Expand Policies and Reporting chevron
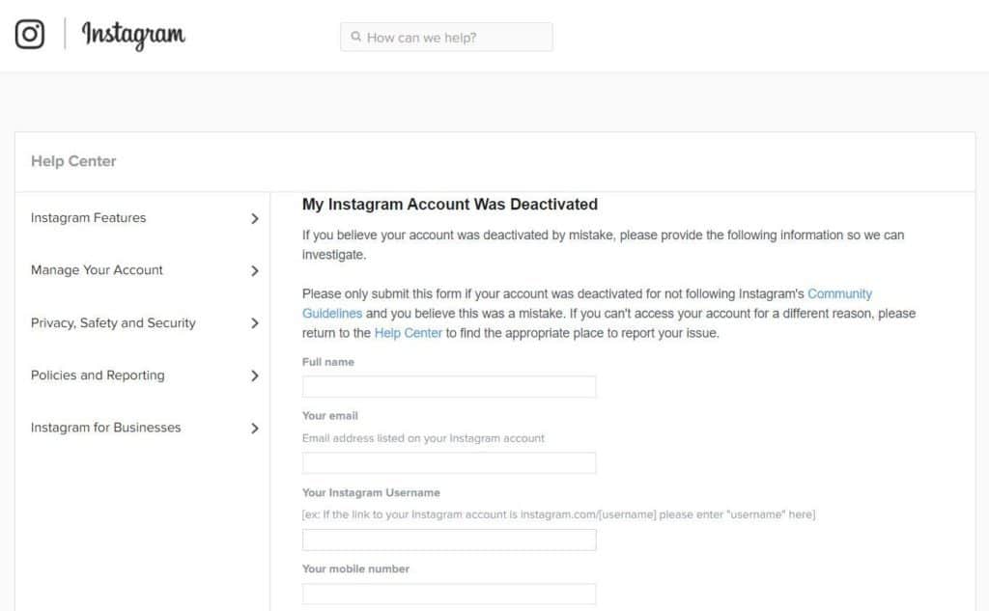Screen dimensions: 989x611 [255, 375]
